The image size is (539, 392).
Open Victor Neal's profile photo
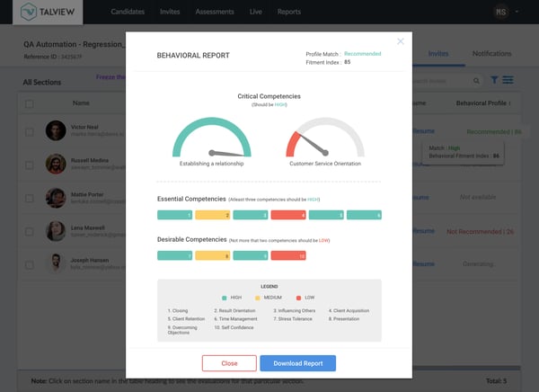coord(56,130)
